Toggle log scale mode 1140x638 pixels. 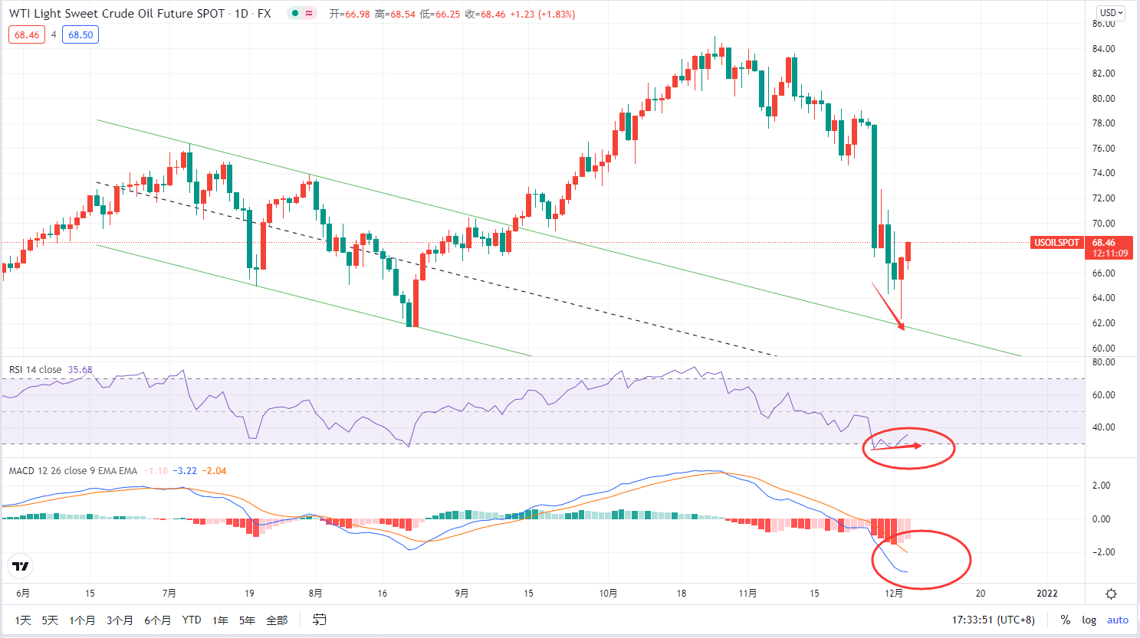point(1089,620)
